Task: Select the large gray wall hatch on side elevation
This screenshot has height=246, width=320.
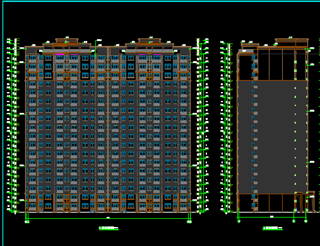Action: [273, 137]
